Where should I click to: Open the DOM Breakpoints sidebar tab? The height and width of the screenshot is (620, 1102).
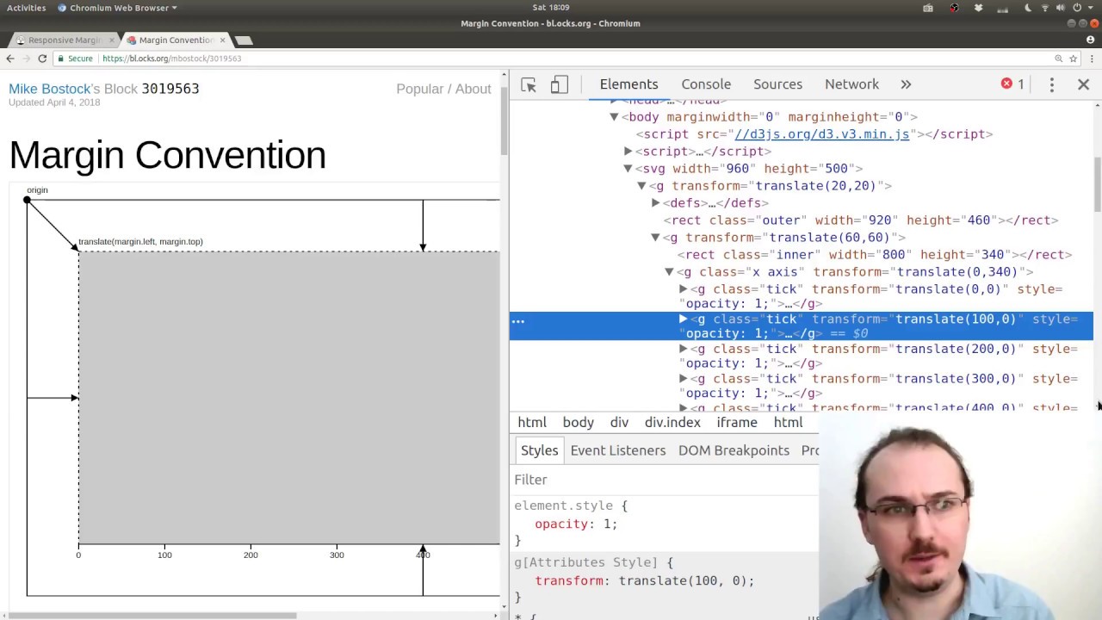coord(734,450)
